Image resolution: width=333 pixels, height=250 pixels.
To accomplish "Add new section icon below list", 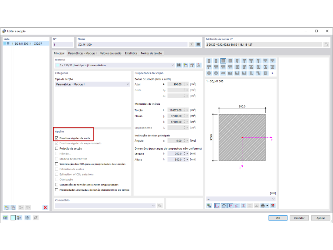I will tap(7, 207).
